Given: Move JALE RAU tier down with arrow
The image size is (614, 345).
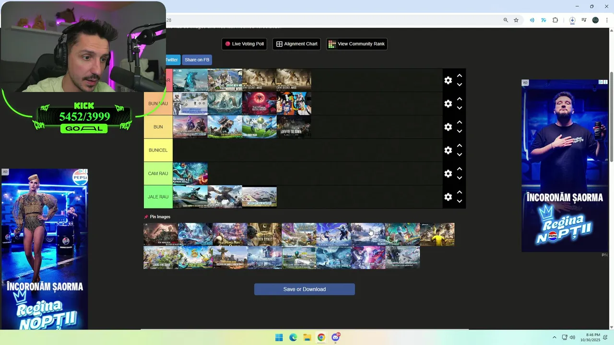Looking at the screenshot, I should pyautogui.click(x=460, y=201).
